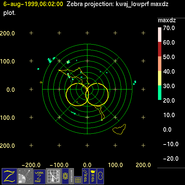Toggle the yellow grid overlay icon

(x=78, y=180)
